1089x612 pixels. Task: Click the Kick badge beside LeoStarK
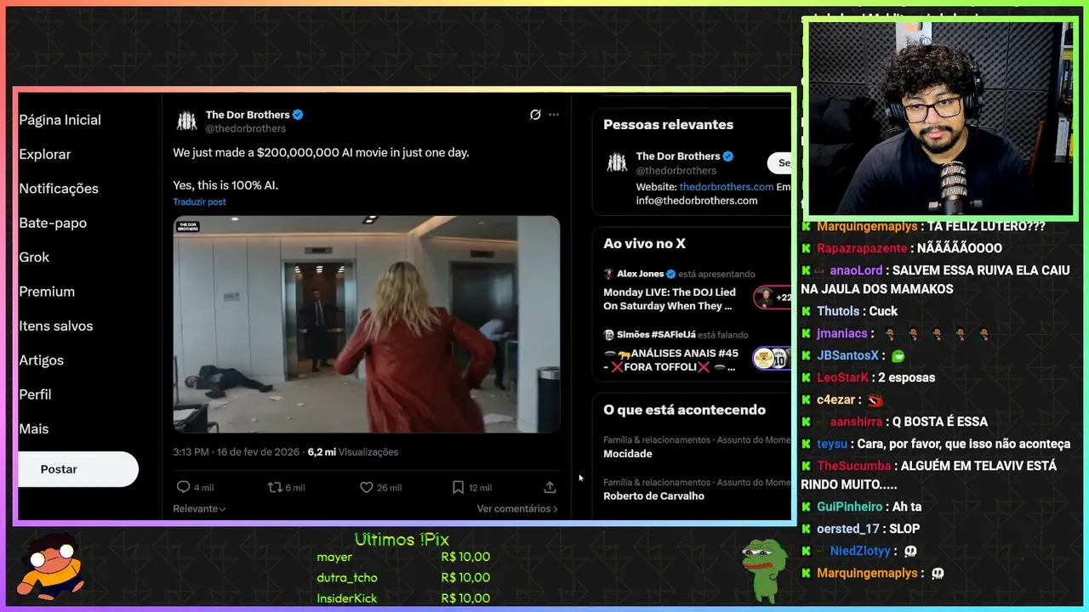click(806, 377)
